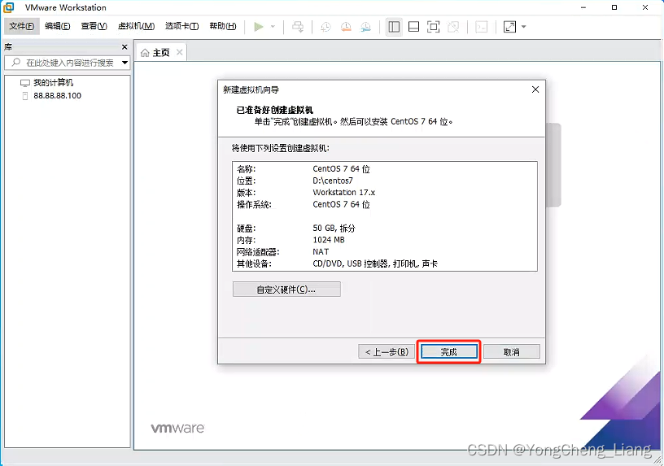This screenshot has height=466, width=664.
Task: Toggle the thumbnail bar view icon
Action: [413, 27]
